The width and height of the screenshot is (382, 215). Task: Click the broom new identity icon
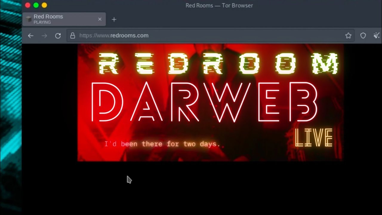377,36
